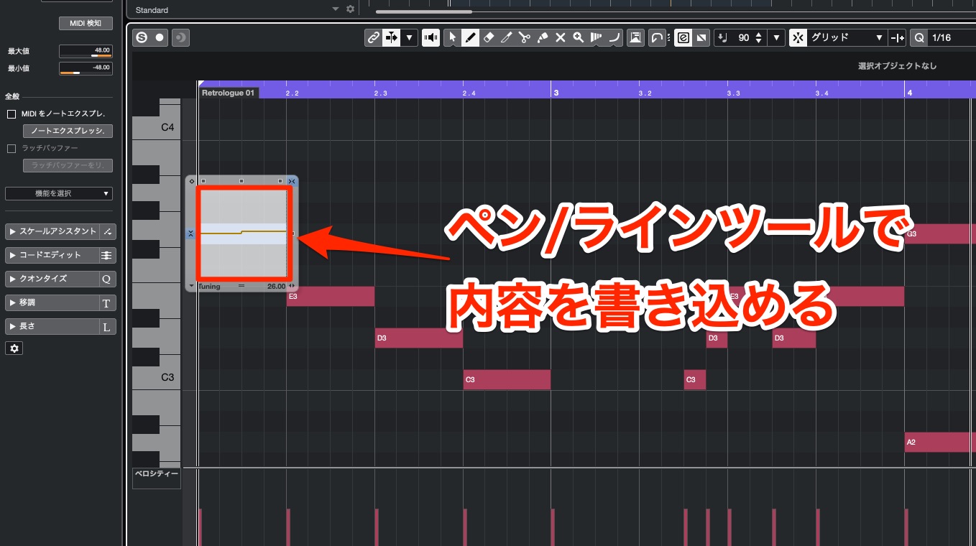This screenshot has width=976, height=546.
Task: Click the ラッチバッファーをリ. button
Action: click(68, 165)
